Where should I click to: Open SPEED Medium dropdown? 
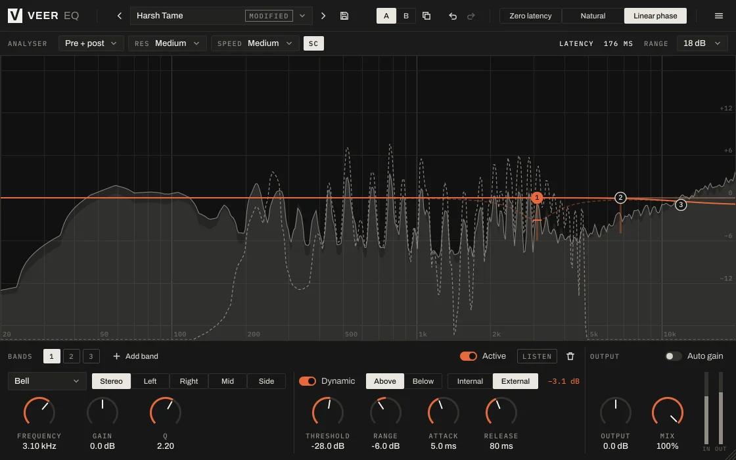(x=255, y=43)
